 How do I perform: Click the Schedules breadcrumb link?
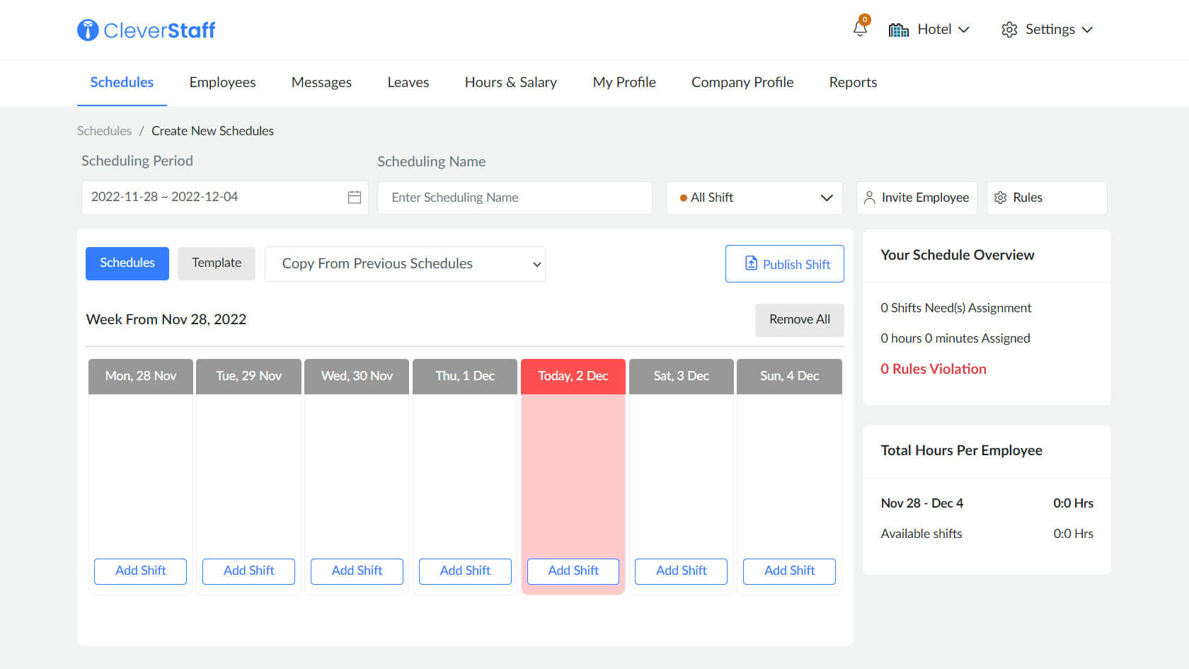[x=104, y=131]
